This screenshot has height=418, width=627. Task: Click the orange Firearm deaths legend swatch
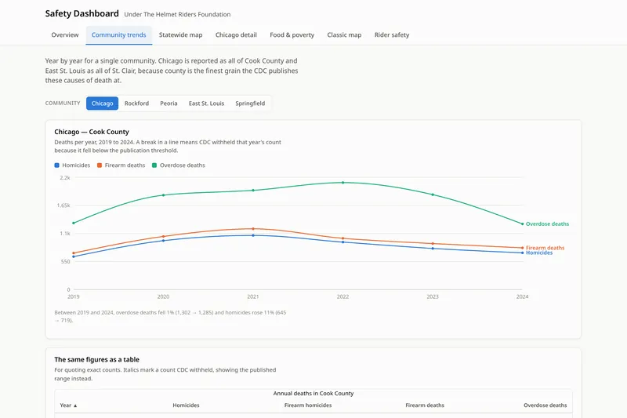point(100,165)
